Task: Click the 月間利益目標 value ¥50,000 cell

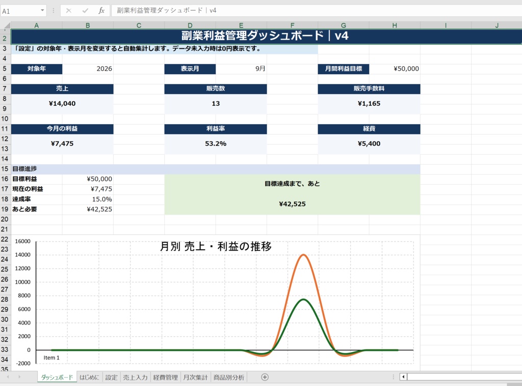Action: pyautogui.click(x=395, y=69)
